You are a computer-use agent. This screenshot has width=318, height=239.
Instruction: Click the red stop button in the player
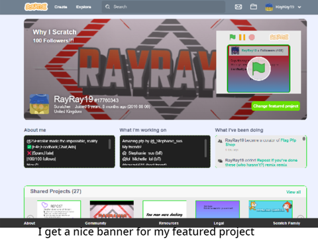(252, 37)
